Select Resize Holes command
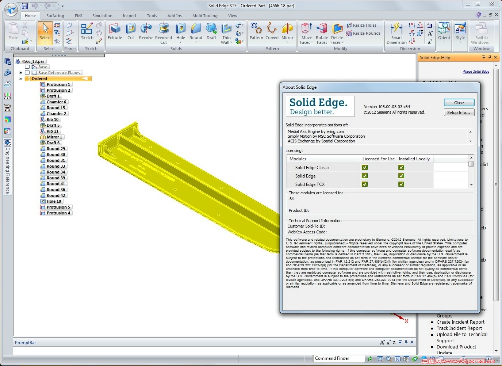 point(361,25)
